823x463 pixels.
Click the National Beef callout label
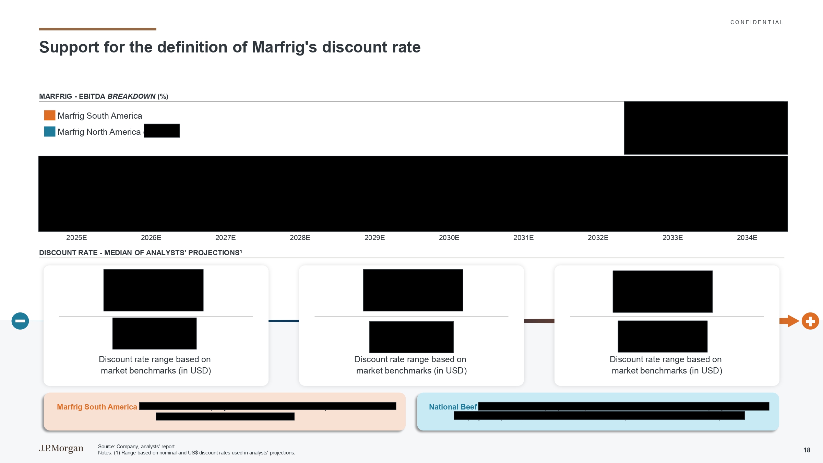(x=453, y=407)
